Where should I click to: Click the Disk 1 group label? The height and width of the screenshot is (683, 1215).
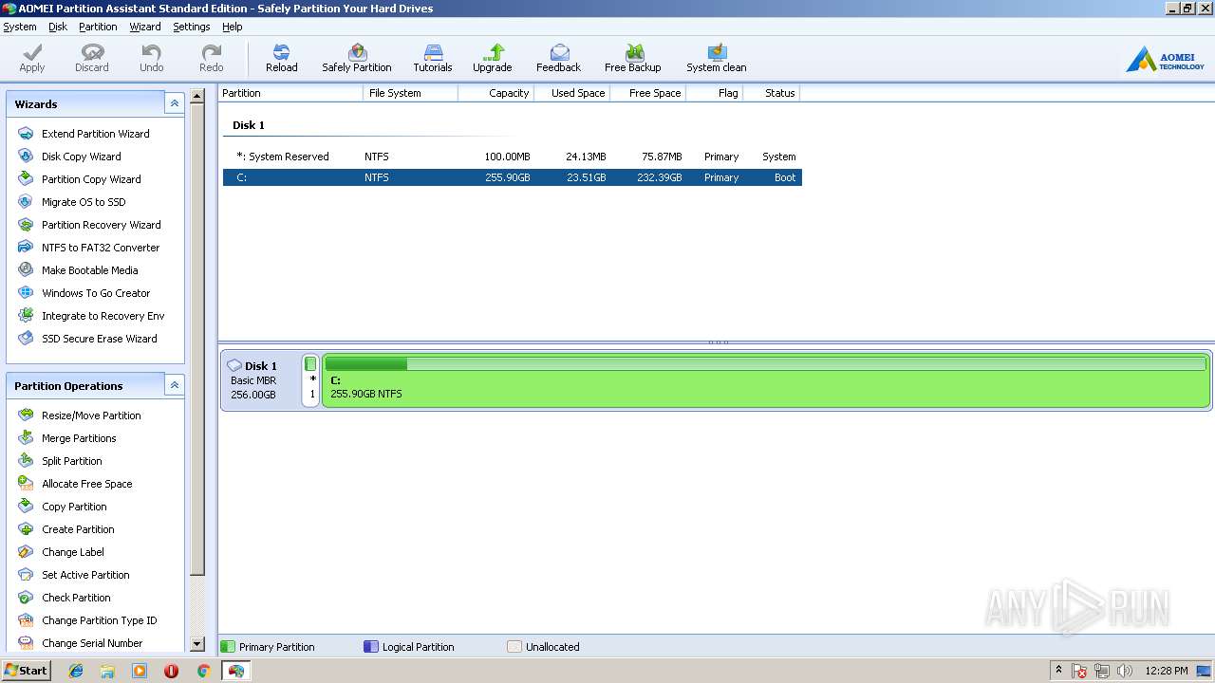249,125
